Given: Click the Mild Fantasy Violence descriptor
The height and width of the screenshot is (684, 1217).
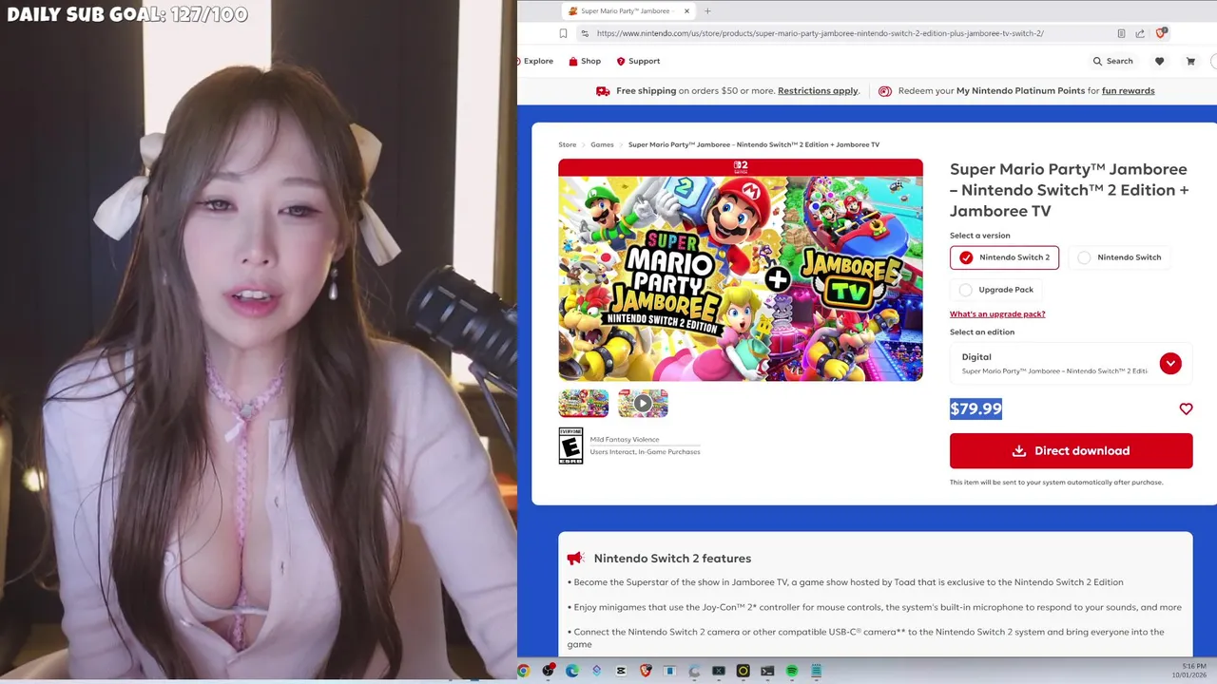Looking at the screenshot, I should point(625,440).
